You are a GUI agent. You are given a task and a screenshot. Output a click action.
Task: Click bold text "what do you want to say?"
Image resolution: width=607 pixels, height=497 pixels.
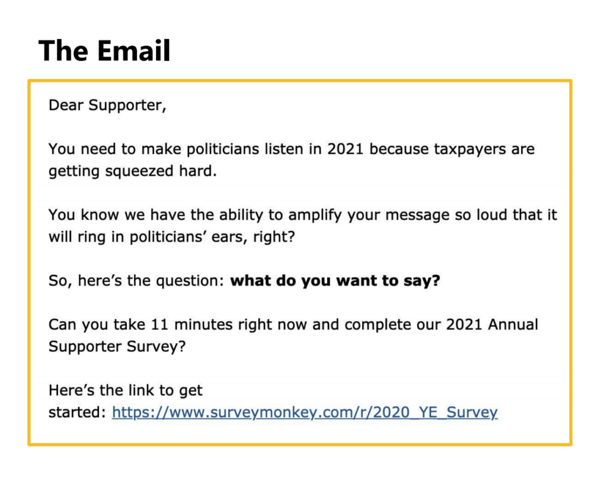(x=335, y=280)
